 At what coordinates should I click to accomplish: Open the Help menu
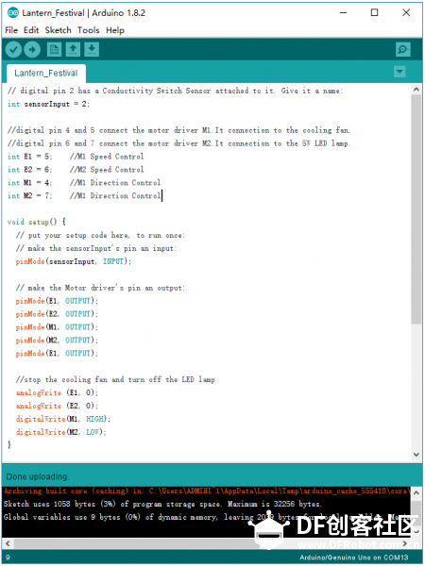pos(115,30)
